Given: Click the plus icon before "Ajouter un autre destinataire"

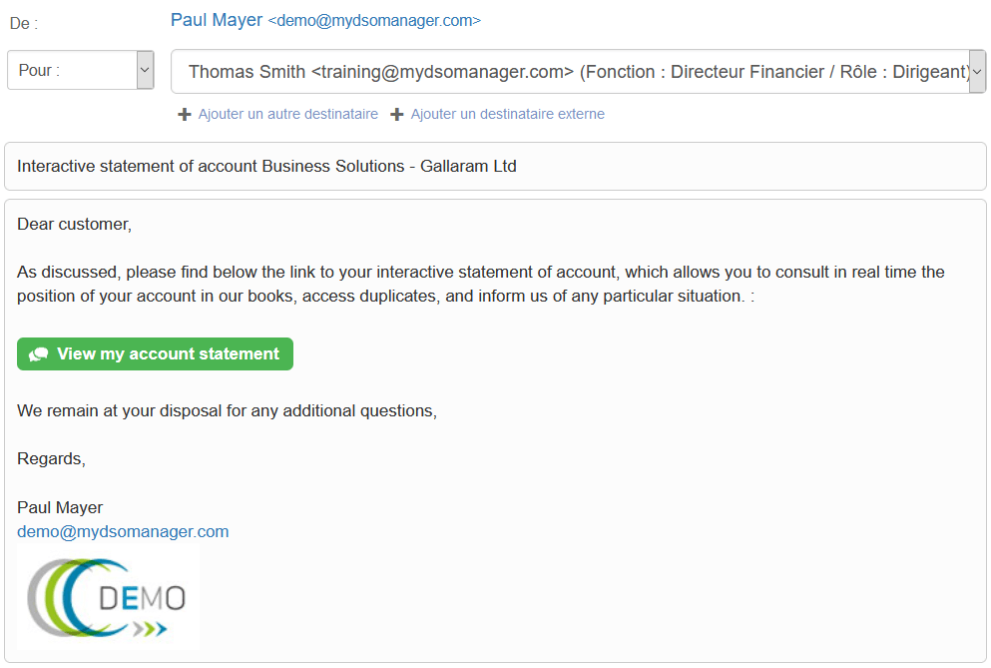Looking at the screenshot, I should [185, 115].
